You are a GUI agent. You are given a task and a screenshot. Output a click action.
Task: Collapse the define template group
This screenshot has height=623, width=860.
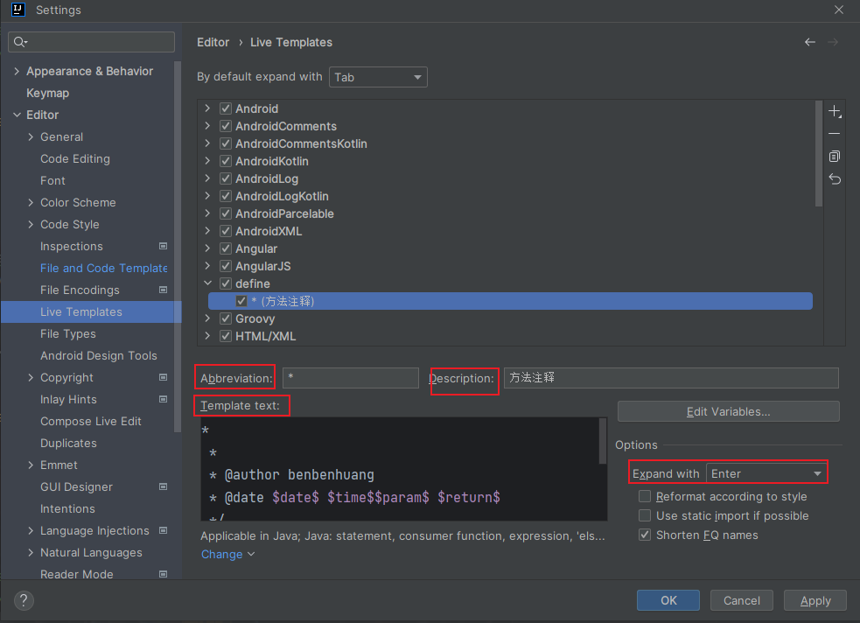[x=207, y=283]
